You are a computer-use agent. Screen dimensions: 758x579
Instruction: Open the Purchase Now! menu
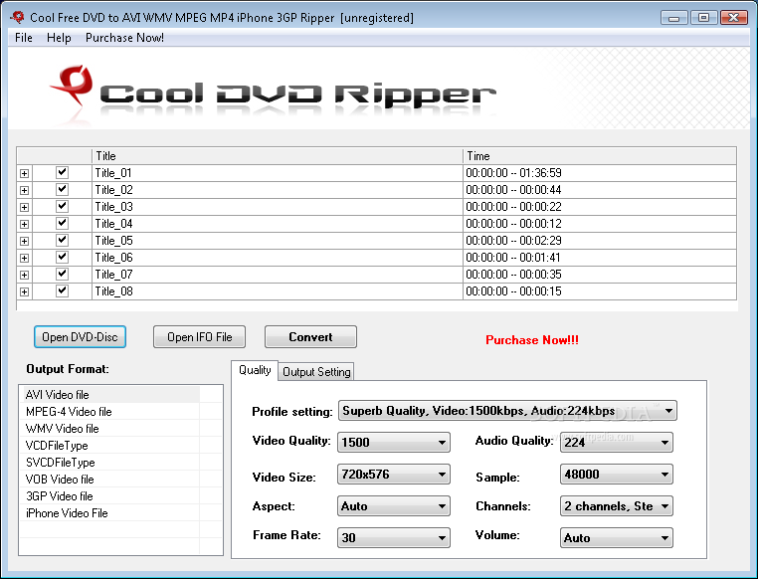coord(124,38)
